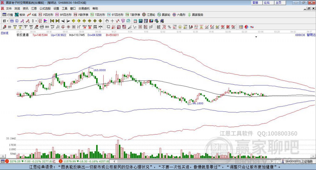Open the 江恩 menu

point(34,8)
